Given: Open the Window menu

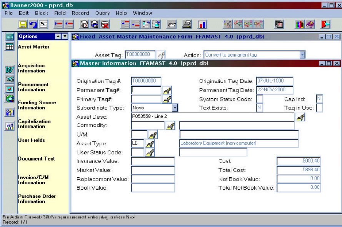Looking at the screenshot, I should pyautogui.click(x=142, y=13).
